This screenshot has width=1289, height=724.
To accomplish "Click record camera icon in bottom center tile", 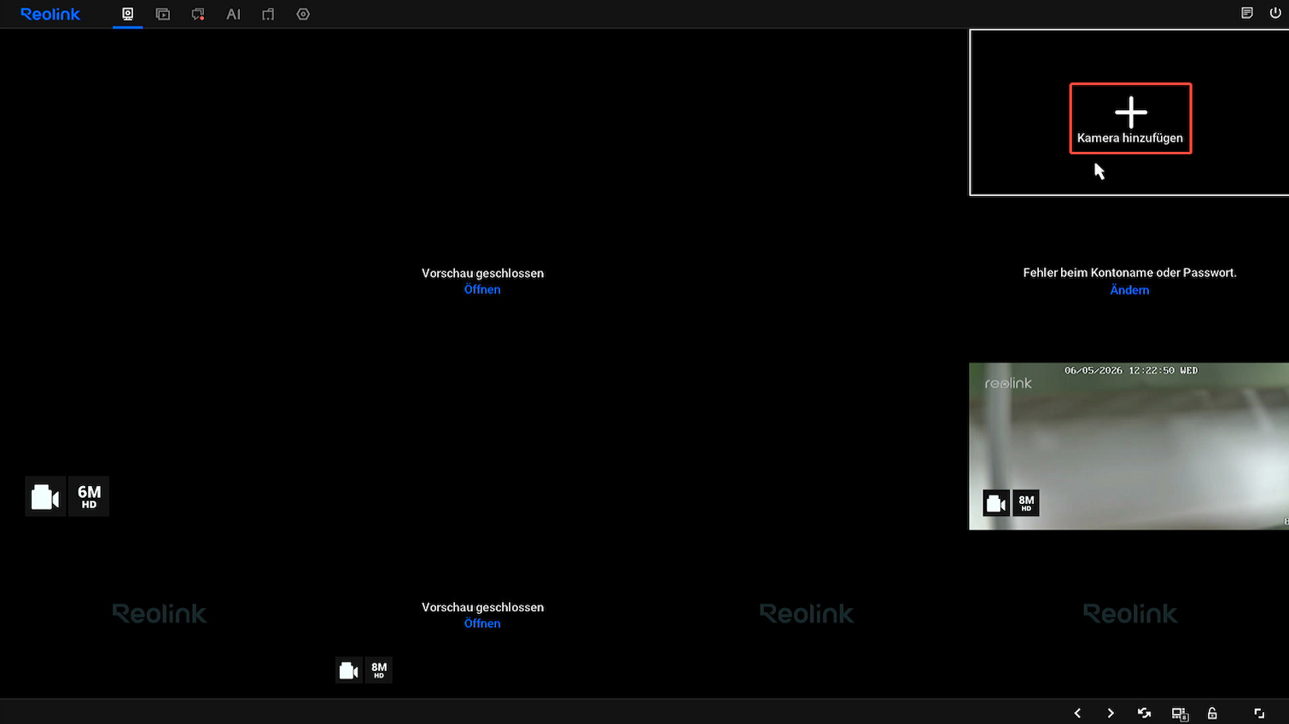I will 348,670.
